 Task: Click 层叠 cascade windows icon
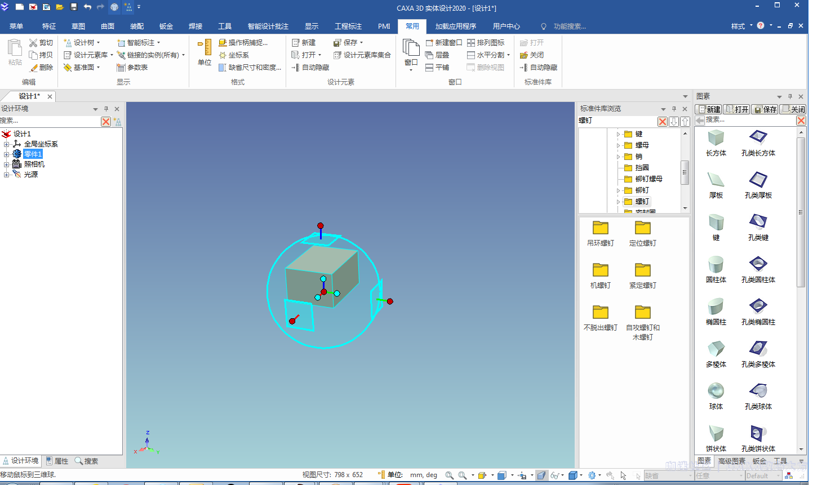point(429,55)
